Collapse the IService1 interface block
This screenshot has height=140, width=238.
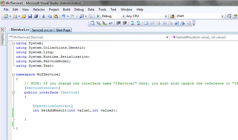pos(13,93)
